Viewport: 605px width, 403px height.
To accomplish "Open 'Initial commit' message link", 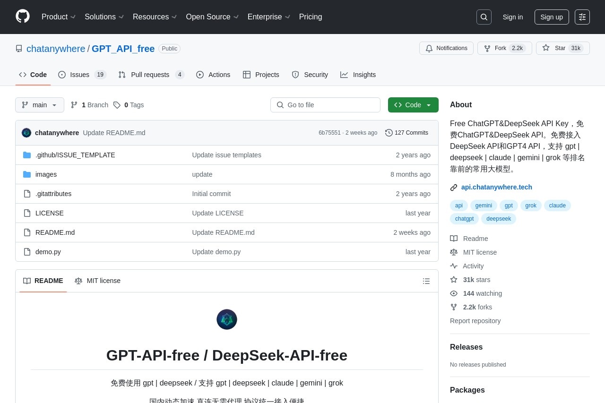I will (x=211, y=194).
